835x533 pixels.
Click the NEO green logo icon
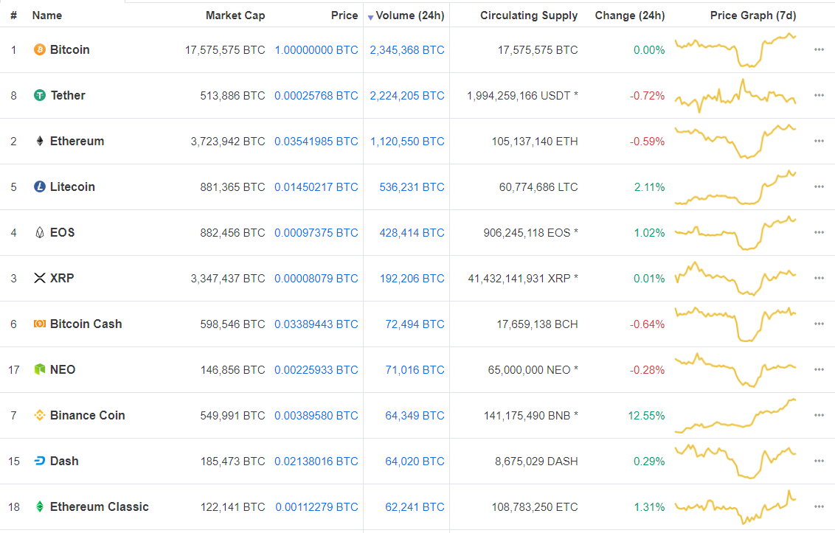pos(40,370)
